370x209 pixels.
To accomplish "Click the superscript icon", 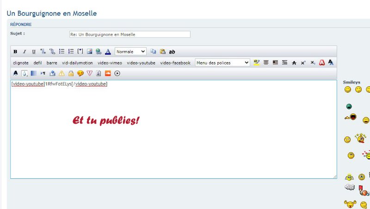I will point(303,63).
